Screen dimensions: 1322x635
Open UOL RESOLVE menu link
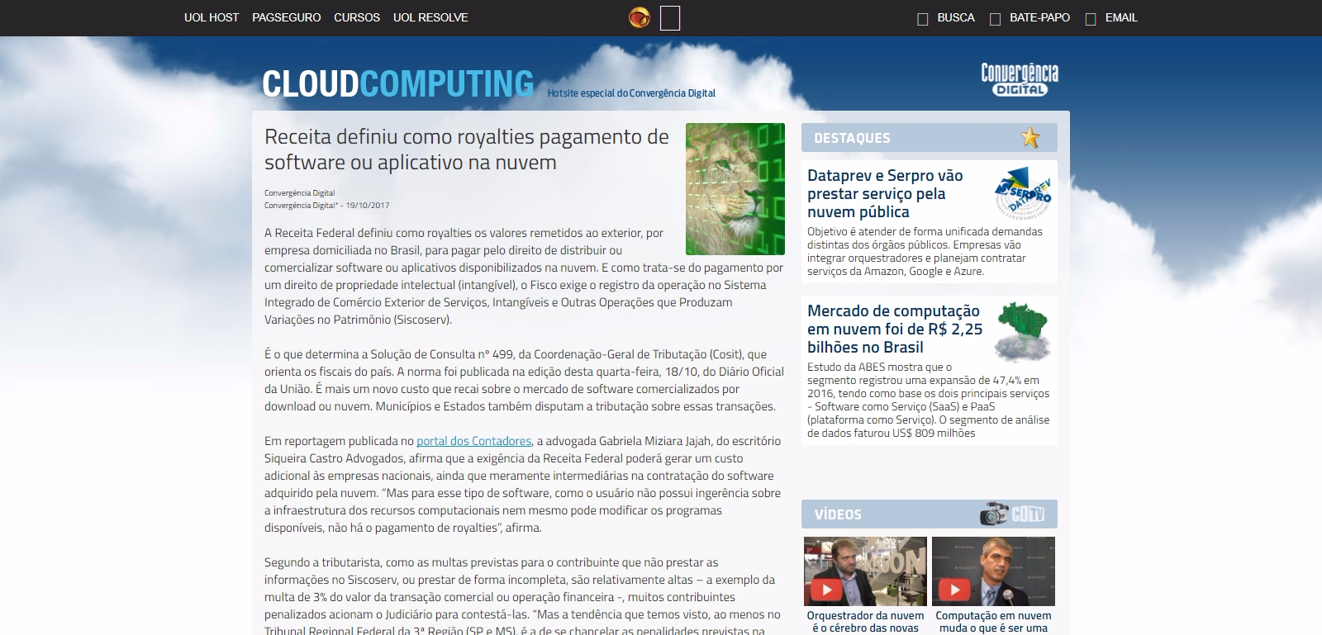[x=430, y=17]
